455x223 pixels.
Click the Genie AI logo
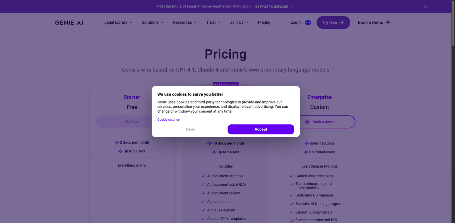click(x=69, y=22)
